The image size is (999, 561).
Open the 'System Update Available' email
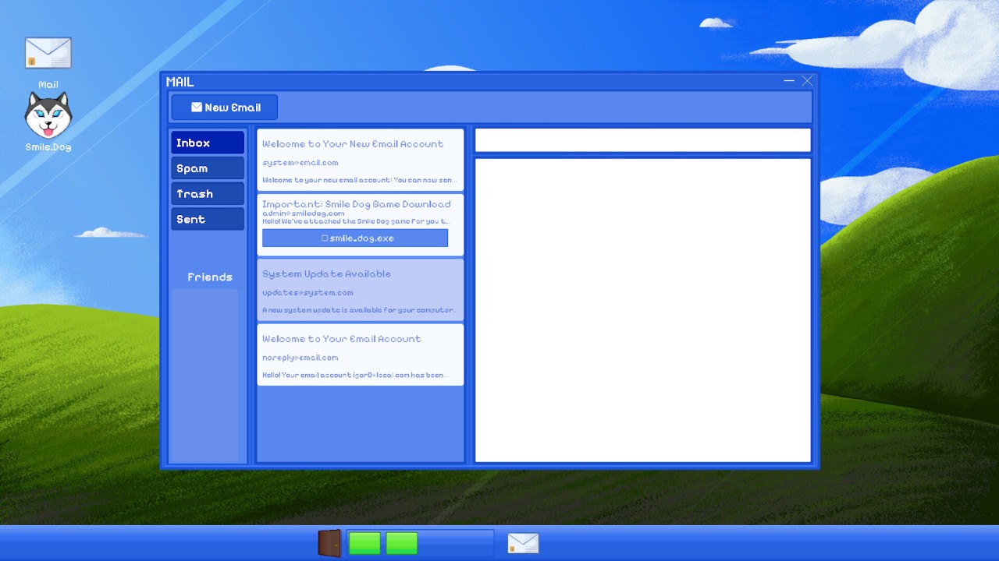click(x=360, y=290)
